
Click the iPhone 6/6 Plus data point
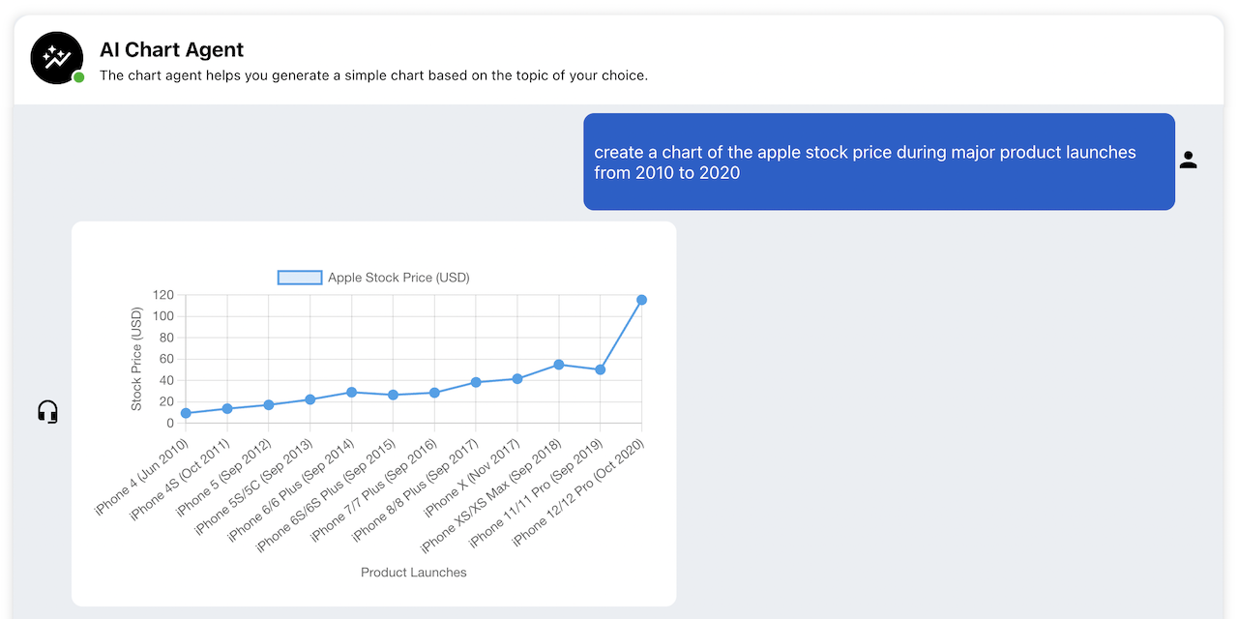click(351, 392)
